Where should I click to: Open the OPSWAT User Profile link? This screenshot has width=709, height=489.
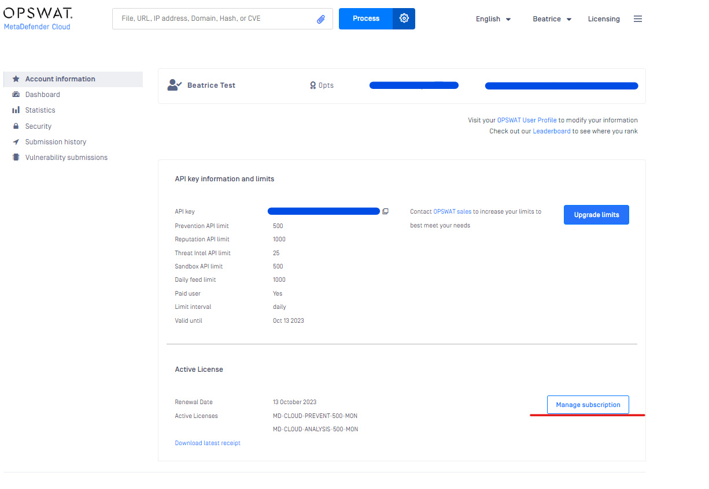(527, 120)
